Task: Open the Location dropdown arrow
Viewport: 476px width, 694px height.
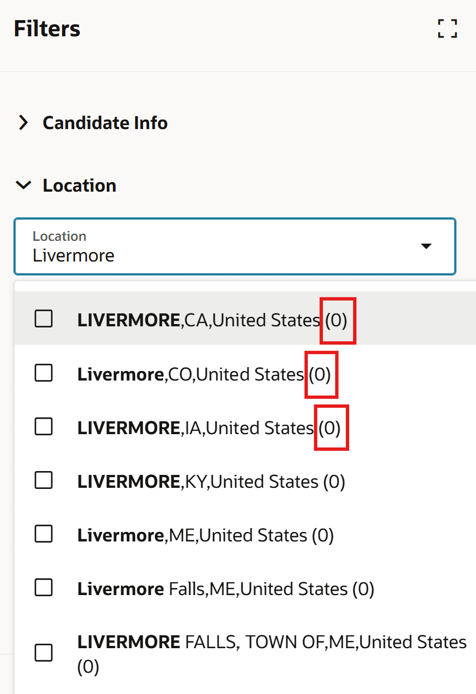Action: pos(426,246)
